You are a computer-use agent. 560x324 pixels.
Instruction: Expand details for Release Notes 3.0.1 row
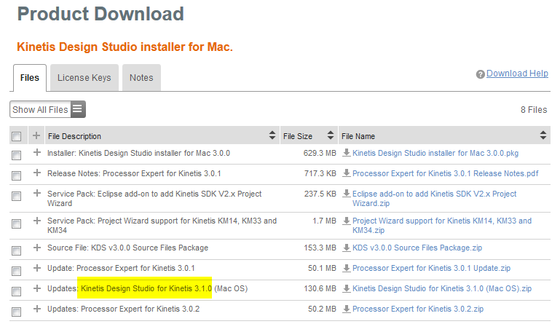point(37,173)
